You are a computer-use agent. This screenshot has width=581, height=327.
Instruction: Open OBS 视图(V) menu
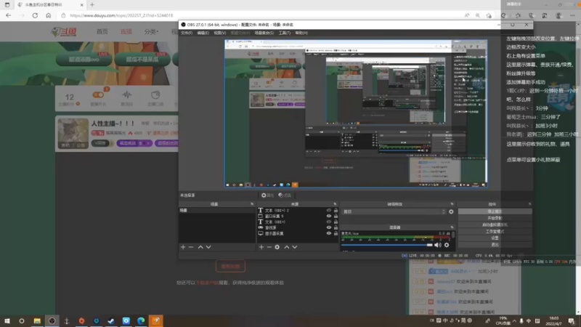point(220,33)
